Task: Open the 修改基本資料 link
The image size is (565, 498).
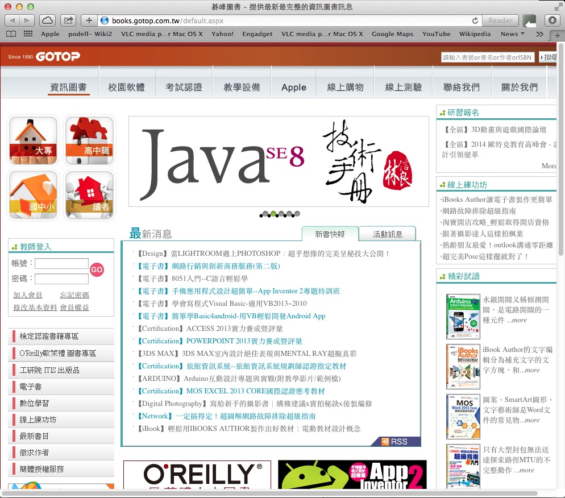Action: tap(35, 308)
